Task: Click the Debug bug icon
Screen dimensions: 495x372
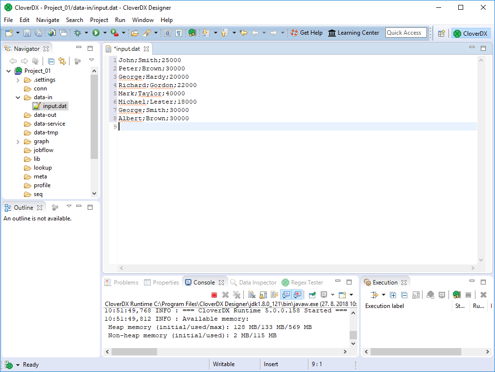Action: pyautogui.click(x=77, y=33)
